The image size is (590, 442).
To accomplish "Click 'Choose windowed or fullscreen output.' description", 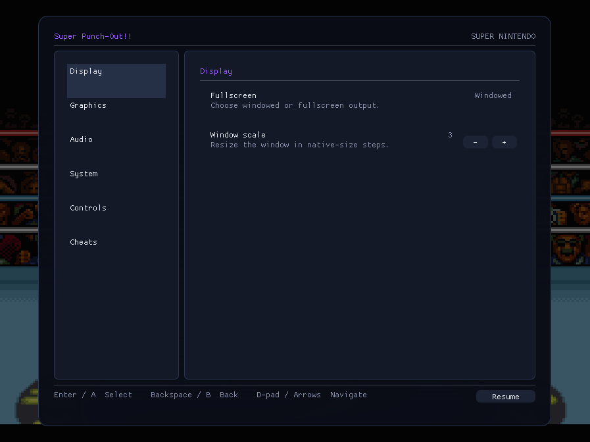I will click(295, 105).
